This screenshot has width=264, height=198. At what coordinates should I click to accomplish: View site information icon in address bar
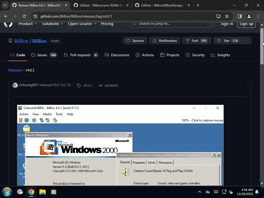click(x=35, y=16)
